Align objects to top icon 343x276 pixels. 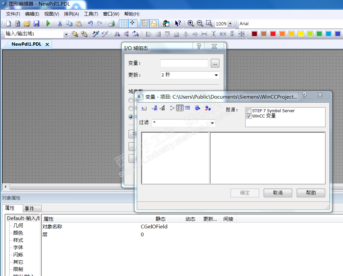click(x=167, y=34)
